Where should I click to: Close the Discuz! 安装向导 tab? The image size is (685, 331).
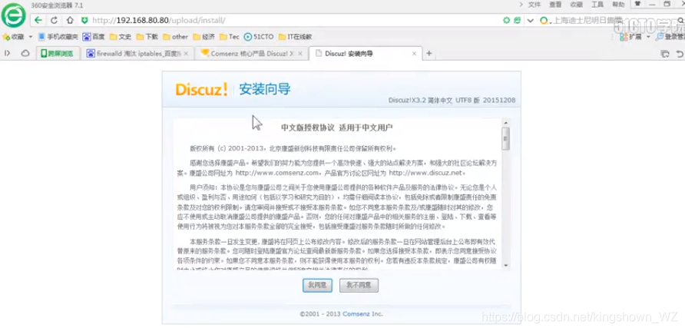[415, 54]
